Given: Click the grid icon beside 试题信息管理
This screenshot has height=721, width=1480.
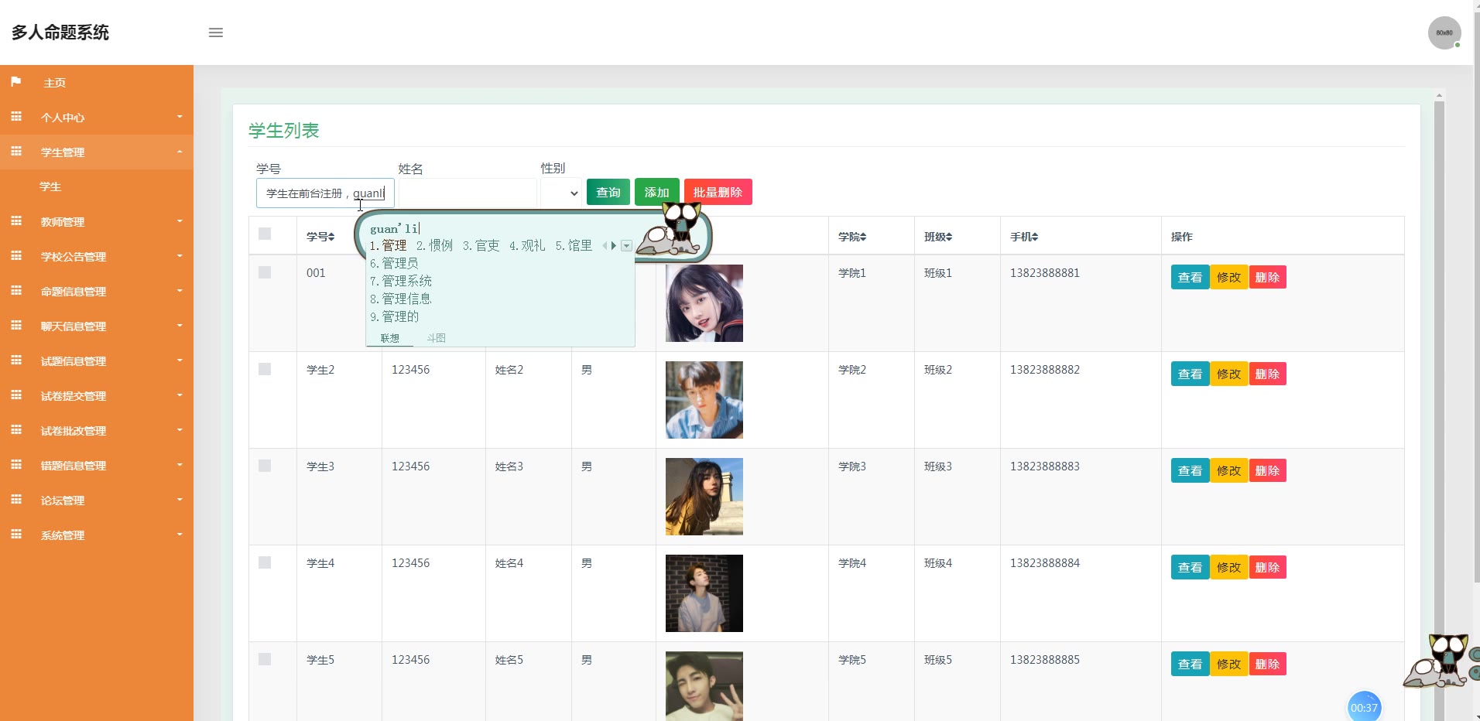Looking at the screenshot, I should pos(16,360).
